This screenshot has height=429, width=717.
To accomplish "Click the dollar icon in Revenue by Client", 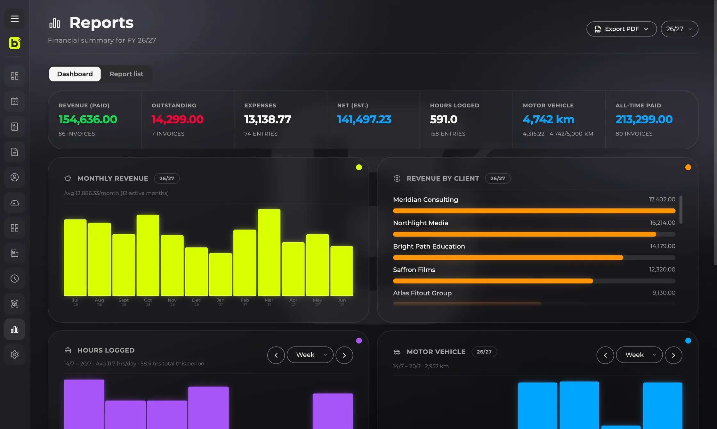I will pos(397,178).
